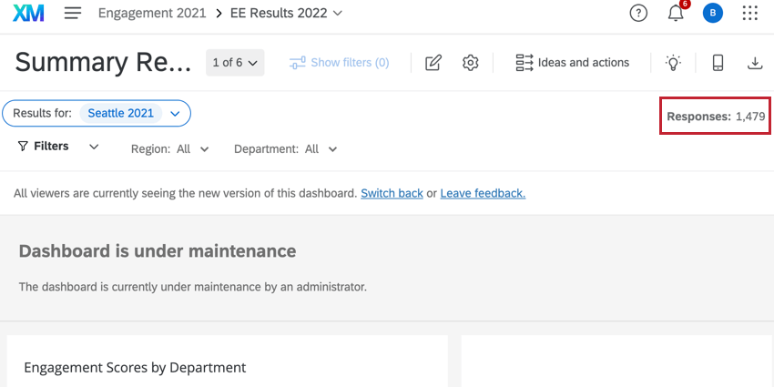Collapse the Filters section
Viewport: 774px width, 387px height.
[94, 147]
